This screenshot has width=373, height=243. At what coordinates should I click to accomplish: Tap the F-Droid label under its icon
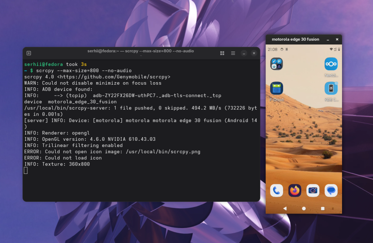(x=276, y=100)
